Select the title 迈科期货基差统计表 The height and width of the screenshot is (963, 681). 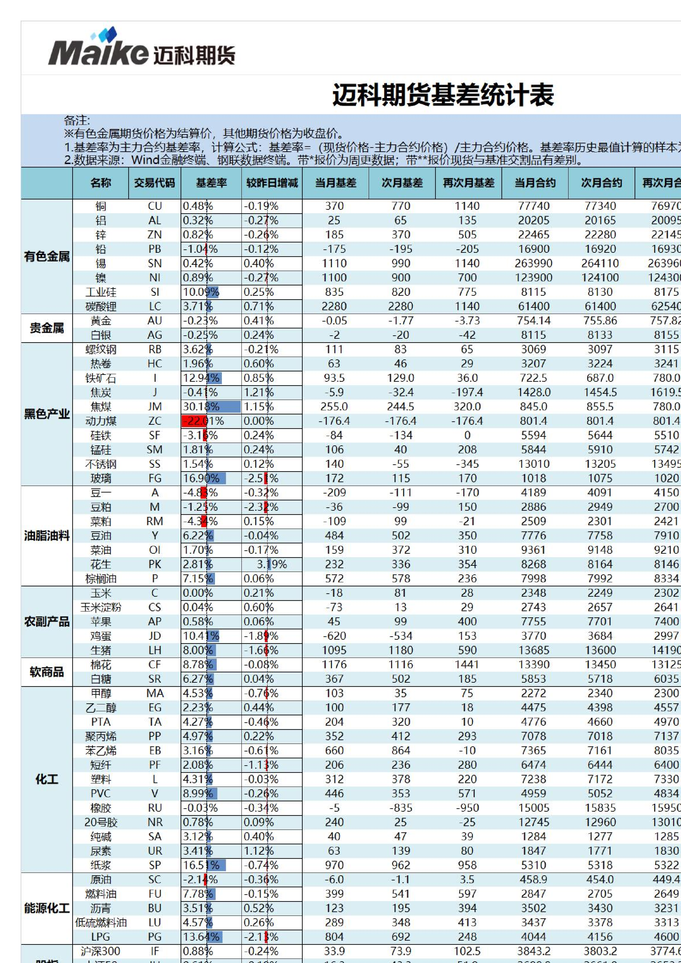443,95
